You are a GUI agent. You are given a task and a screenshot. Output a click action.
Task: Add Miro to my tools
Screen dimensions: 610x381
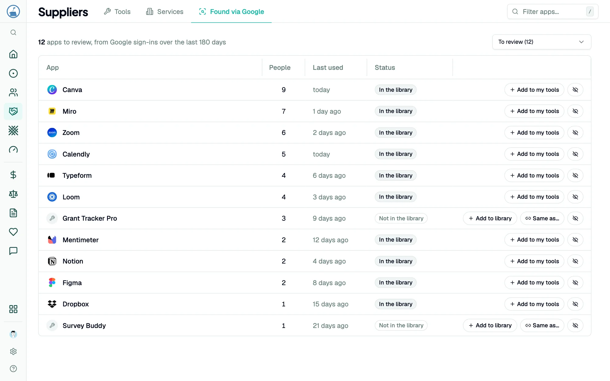534,111
